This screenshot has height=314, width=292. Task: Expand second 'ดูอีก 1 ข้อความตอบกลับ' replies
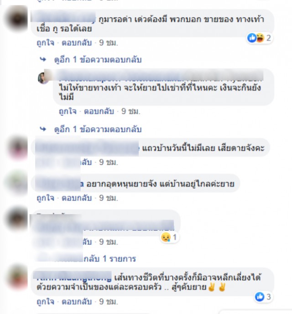pos(98,129)
